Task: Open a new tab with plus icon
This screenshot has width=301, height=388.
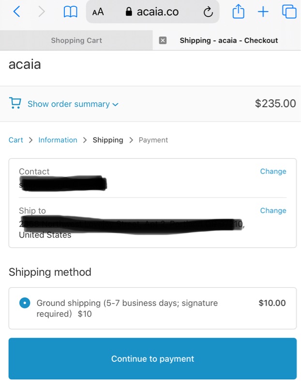Action: click(263, 12)
